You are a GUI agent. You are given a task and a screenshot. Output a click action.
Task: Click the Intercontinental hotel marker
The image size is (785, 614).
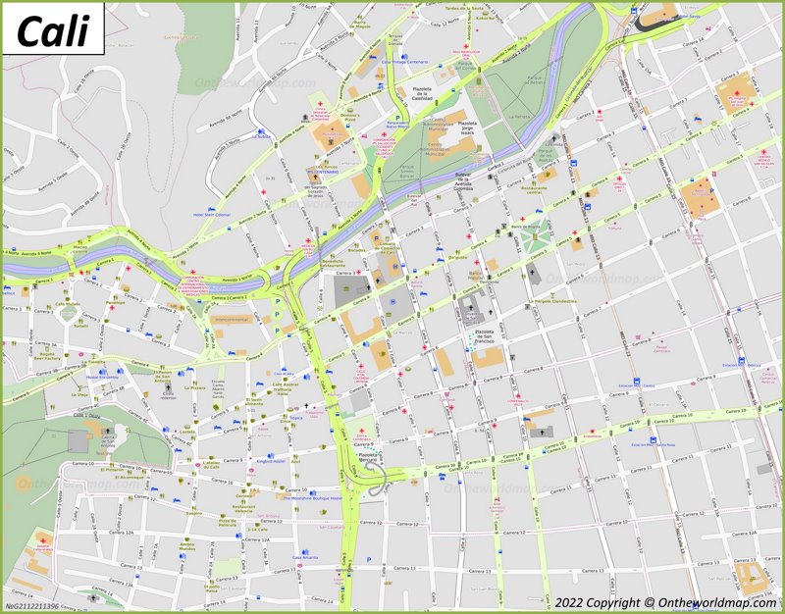[233, 319]
